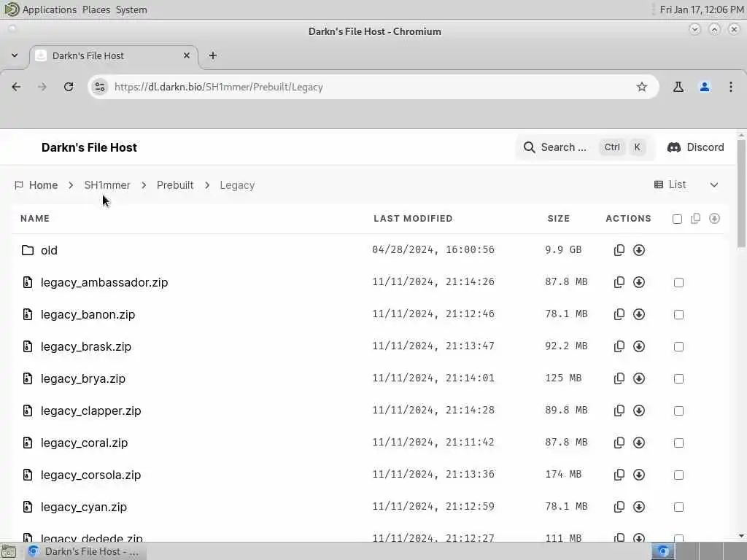Viewport: 747px width, 560px height.
Task: Select legacy_cyan.zip checkbox
Action: pos(679,507)
